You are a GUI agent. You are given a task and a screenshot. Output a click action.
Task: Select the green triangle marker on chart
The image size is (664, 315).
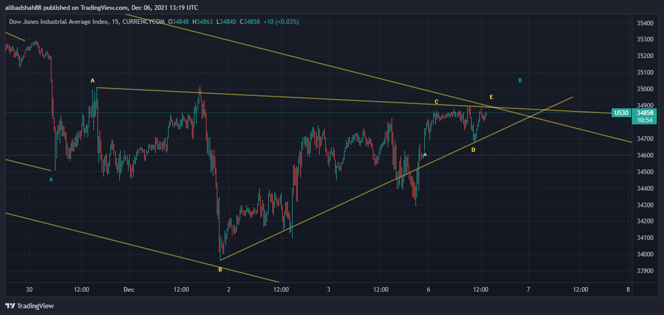point(425,154)
